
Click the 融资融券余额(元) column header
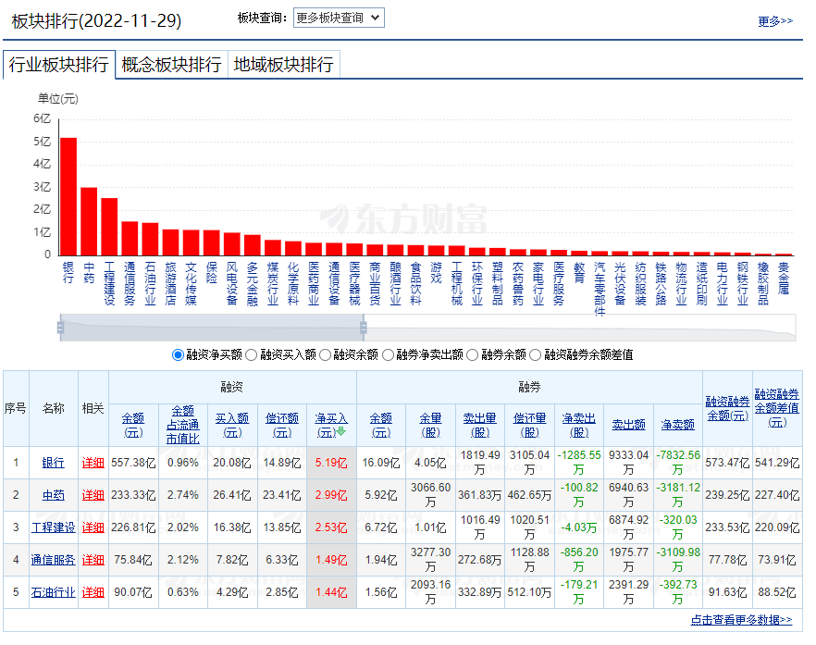click(726, 408)
